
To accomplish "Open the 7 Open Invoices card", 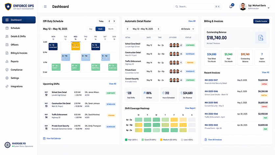I will point(262,58).
